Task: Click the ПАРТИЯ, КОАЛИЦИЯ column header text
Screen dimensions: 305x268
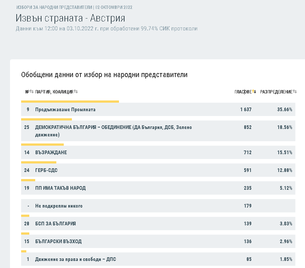Action: [x=54, y=92]
